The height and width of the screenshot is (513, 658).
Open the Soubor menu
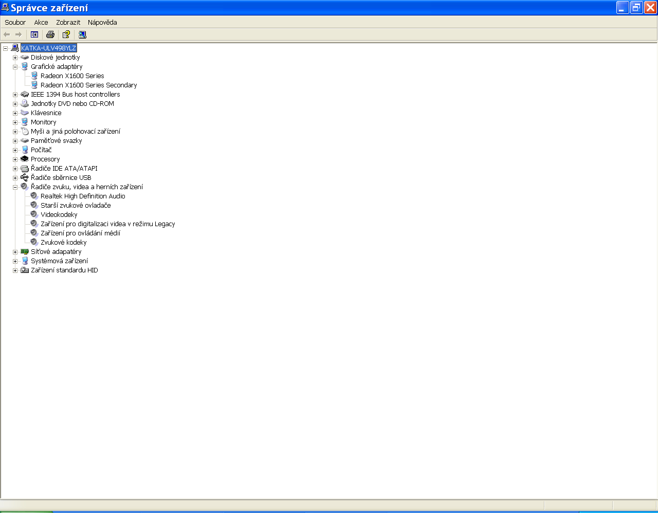click(x=15, y=22)
